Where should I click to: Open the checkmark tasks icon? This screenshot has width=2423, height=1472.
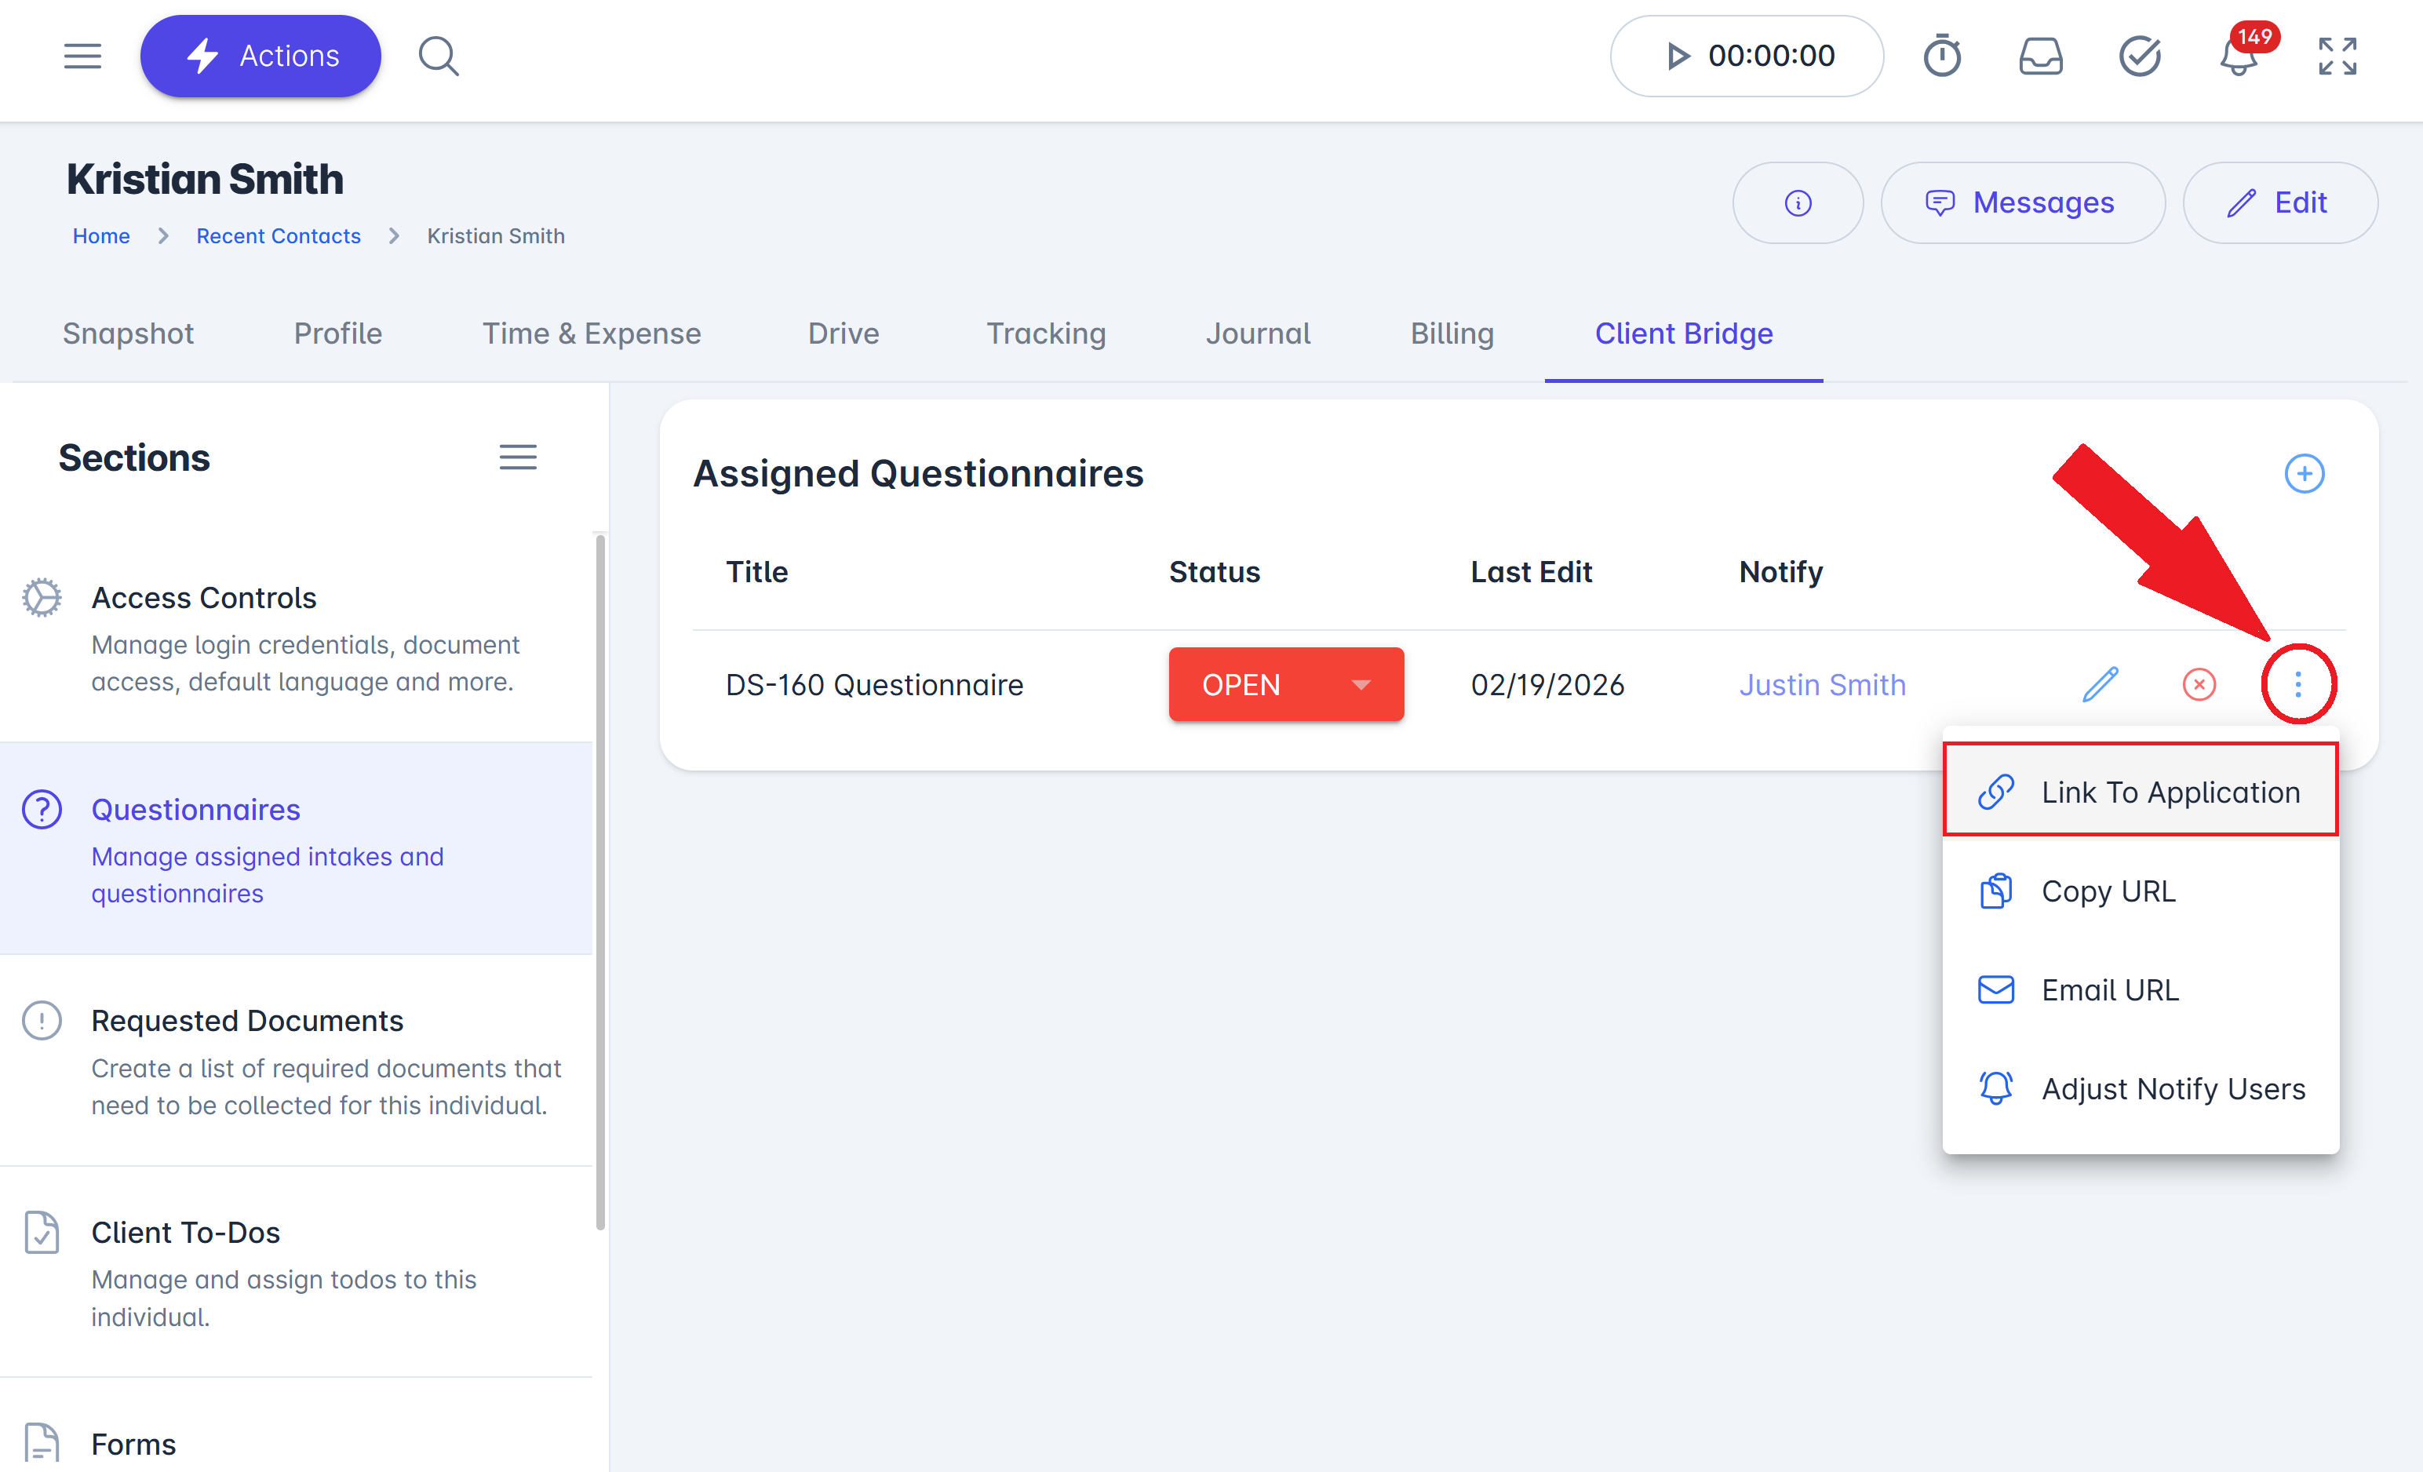pyautogui.click(x=2139, y=56)
